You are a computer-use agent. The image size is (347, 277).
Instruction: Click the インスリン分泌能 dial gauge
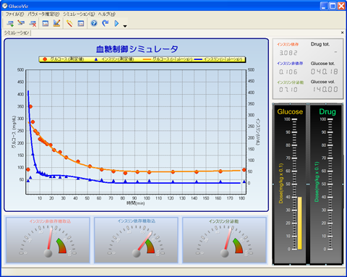(224, 240)
